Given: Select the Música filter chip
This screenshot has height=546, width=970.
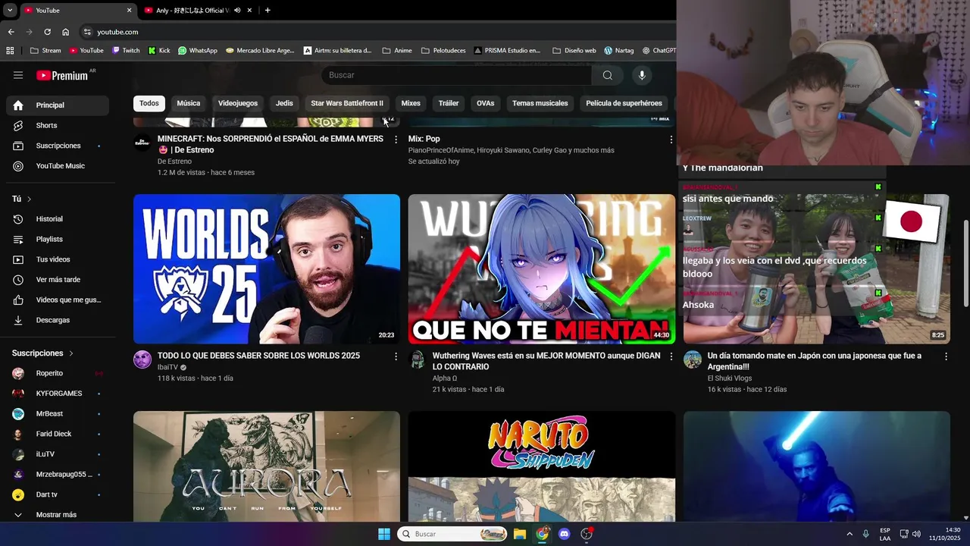Looking at the screenshot, I should [189, 103].
